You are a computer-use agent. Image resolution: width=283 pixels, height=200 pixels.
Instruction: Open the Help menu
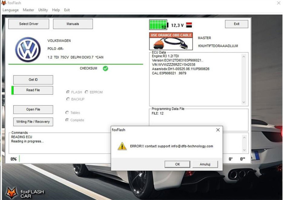click(x=56, y=10)
